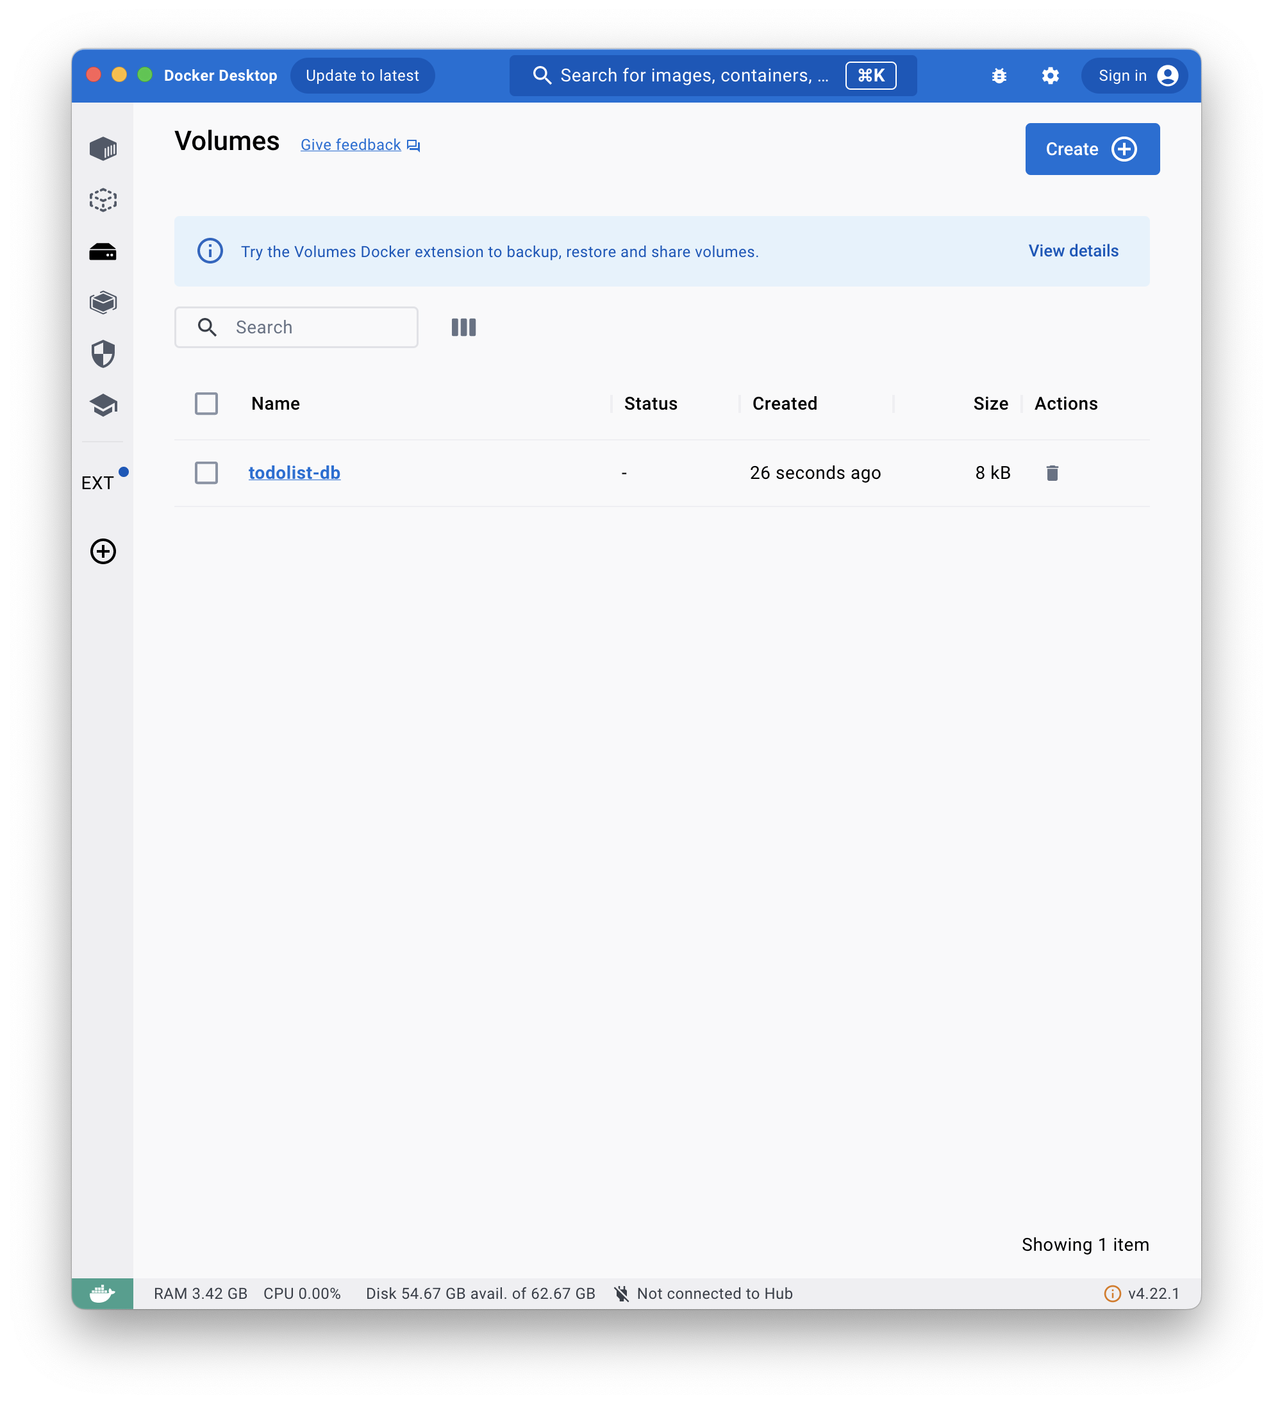
Task: Click the ⌘K shortcut badge
Action: click(870, 75)
